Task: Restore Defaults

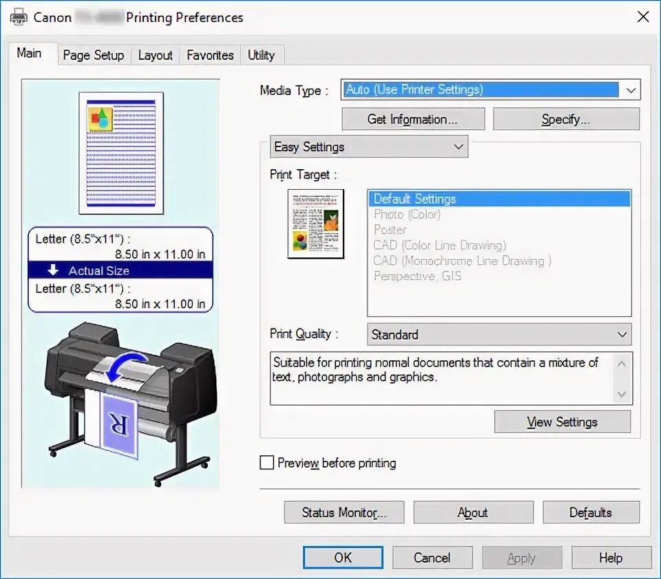Action: tap(591, 512)
